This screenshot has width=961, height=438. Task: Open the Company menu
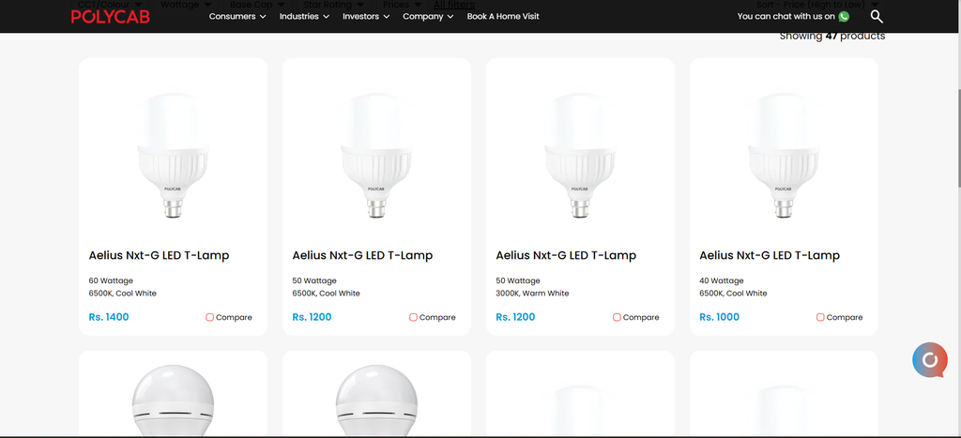pos(428,17)
